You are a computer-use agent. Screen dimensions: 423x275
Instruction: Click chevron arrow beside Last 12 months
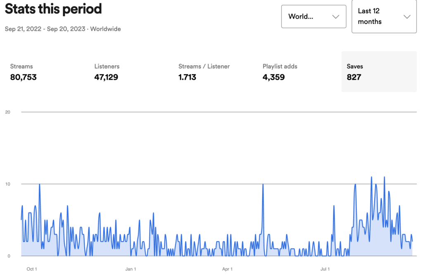tap(407, 17)
